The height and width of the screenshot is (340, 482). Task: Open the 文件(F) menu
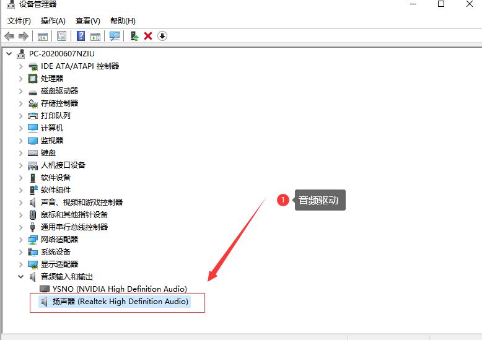[19, 21]
